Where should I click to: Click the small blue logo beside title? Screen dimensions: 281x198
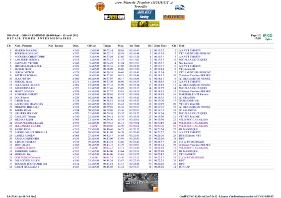(180, 7)
